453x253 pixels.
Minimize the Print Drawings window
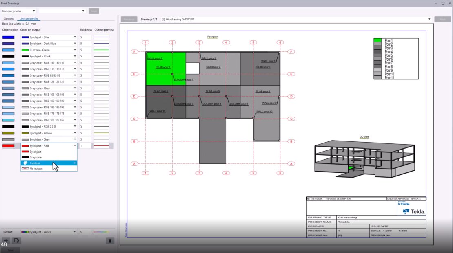436,3
